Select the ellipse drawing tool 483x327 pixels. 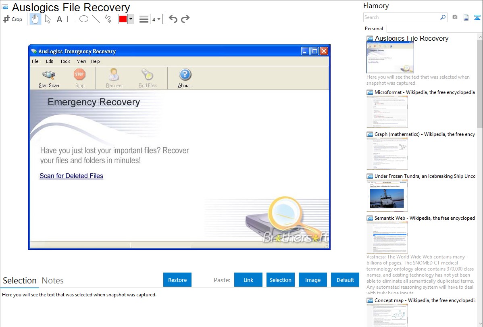[84, 19]
